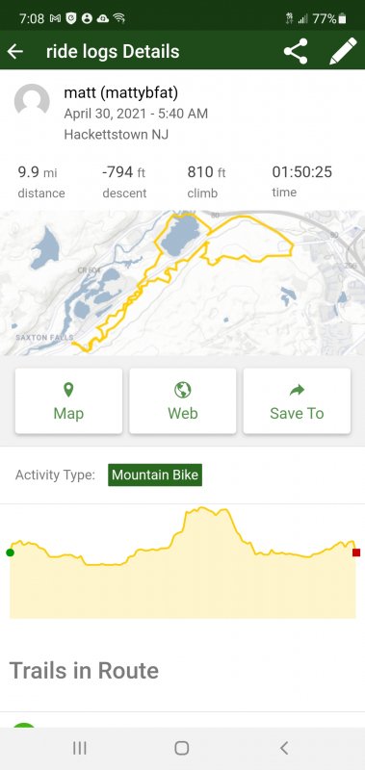This screenshot has width=365, height=770.
Task: Select the Mountain Bike activity tag
Action: pyautogui.click(x=155, y=475)
